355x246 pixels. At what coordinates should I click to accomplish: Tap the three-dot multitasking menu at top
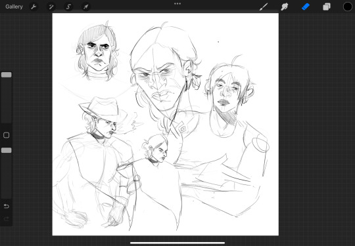click(177, 4)
